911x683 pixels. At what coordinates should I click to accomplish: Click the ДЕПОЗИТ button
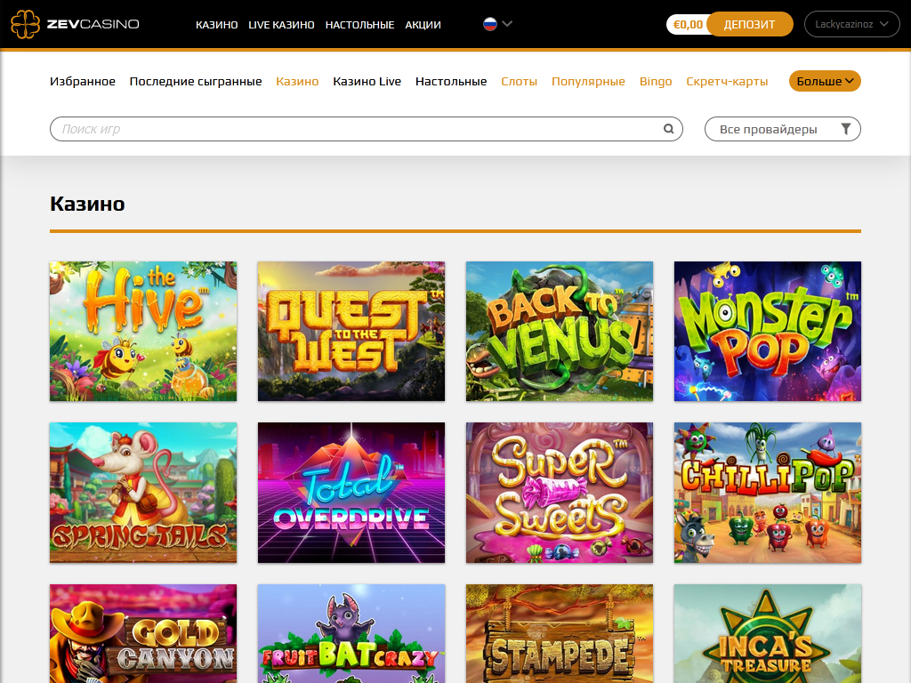point(749,24)
